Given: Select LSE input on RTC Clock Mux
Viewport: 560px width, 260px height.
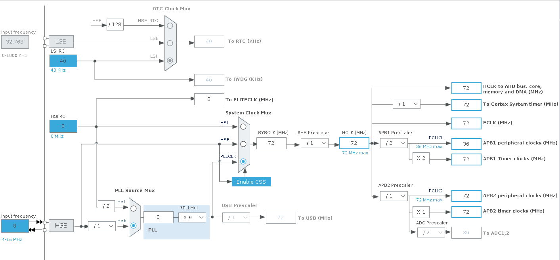Looking at the screenshot, I should (x=170, y=43).
